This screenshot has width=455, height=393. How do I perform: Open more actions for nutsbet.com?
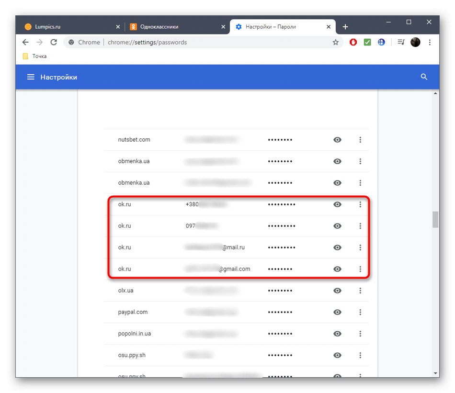[360, 140]
